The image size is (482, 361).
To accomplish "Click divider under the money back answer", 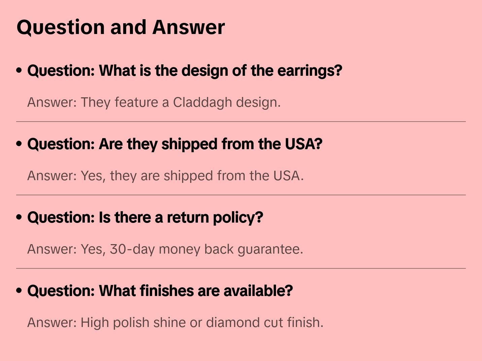I will [241, 268].
